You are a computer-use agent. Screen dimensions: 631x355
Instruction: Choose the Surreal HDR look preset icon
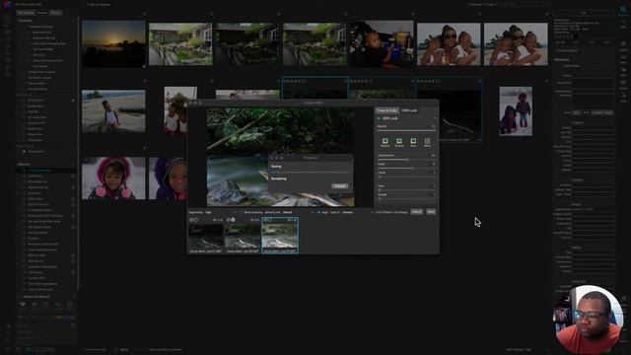(x=399, y=142)
